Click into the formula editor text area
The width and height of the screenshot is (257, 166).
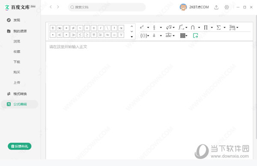pyautogui.click(x=149, y=100)
